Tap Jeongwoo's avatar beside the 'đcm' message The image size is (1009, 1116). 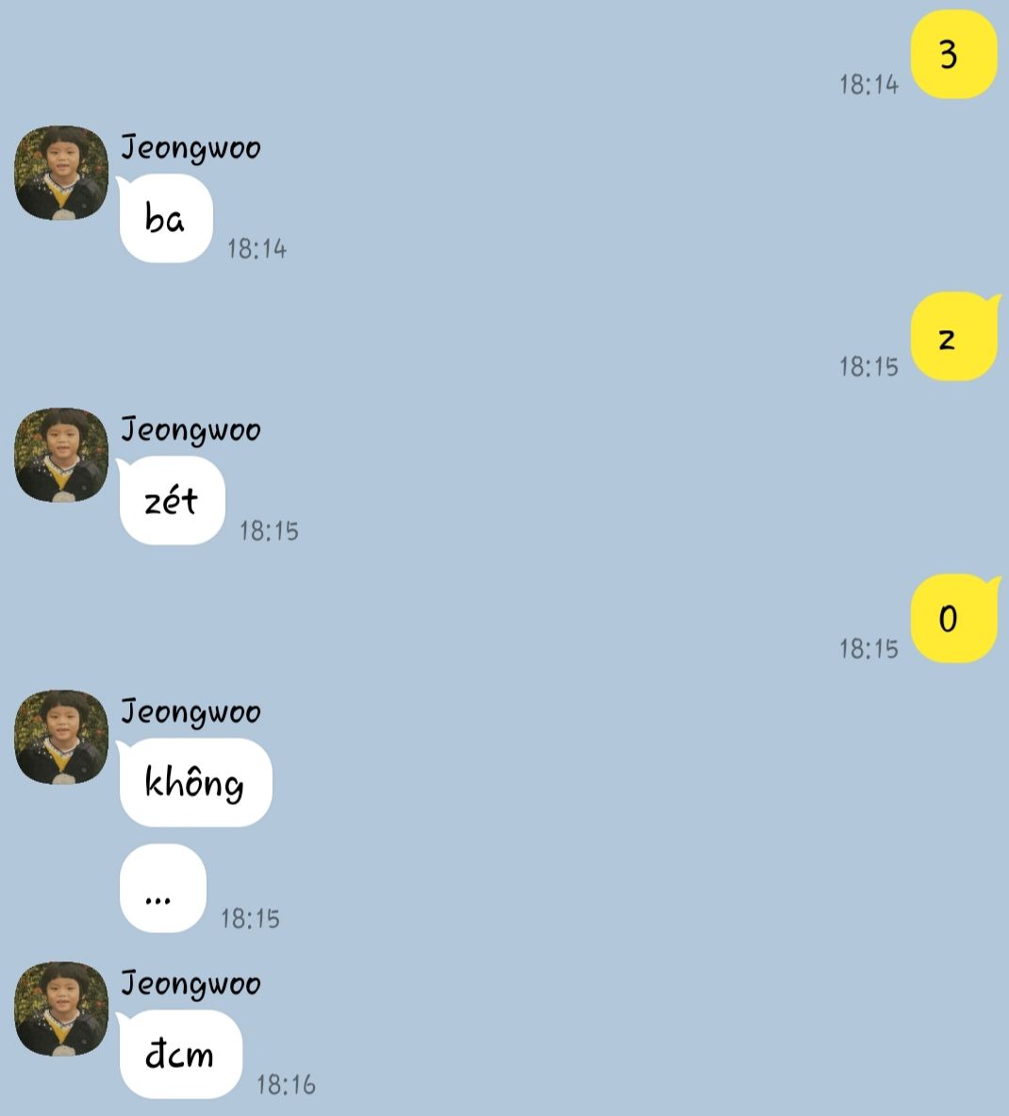61,1008
